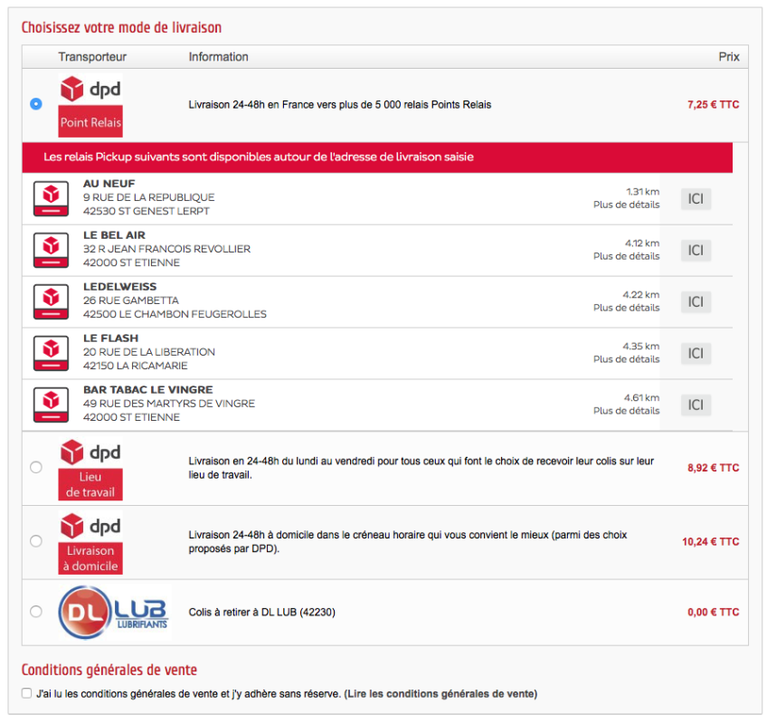767x724 pixels.
Task: Click the 0,00 € TTC price
Action: pyautogui.click(x=713, y=612)
